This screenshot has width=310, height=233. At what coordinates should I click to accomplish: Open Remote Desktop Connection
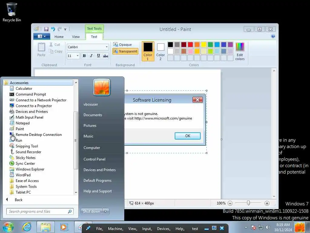click(38, 134)
